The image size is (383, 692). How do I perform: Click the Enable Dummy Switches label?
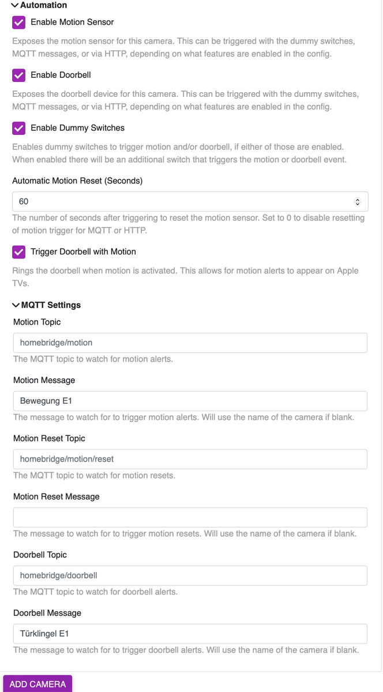pos(77,128)
